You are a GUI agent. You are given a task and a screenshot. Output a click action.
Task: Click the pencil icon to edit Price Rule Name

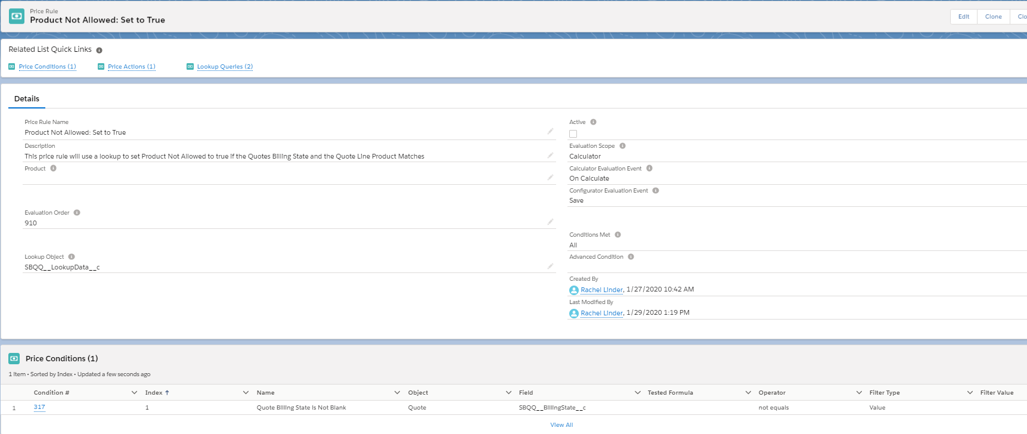(x=550, y=131)
